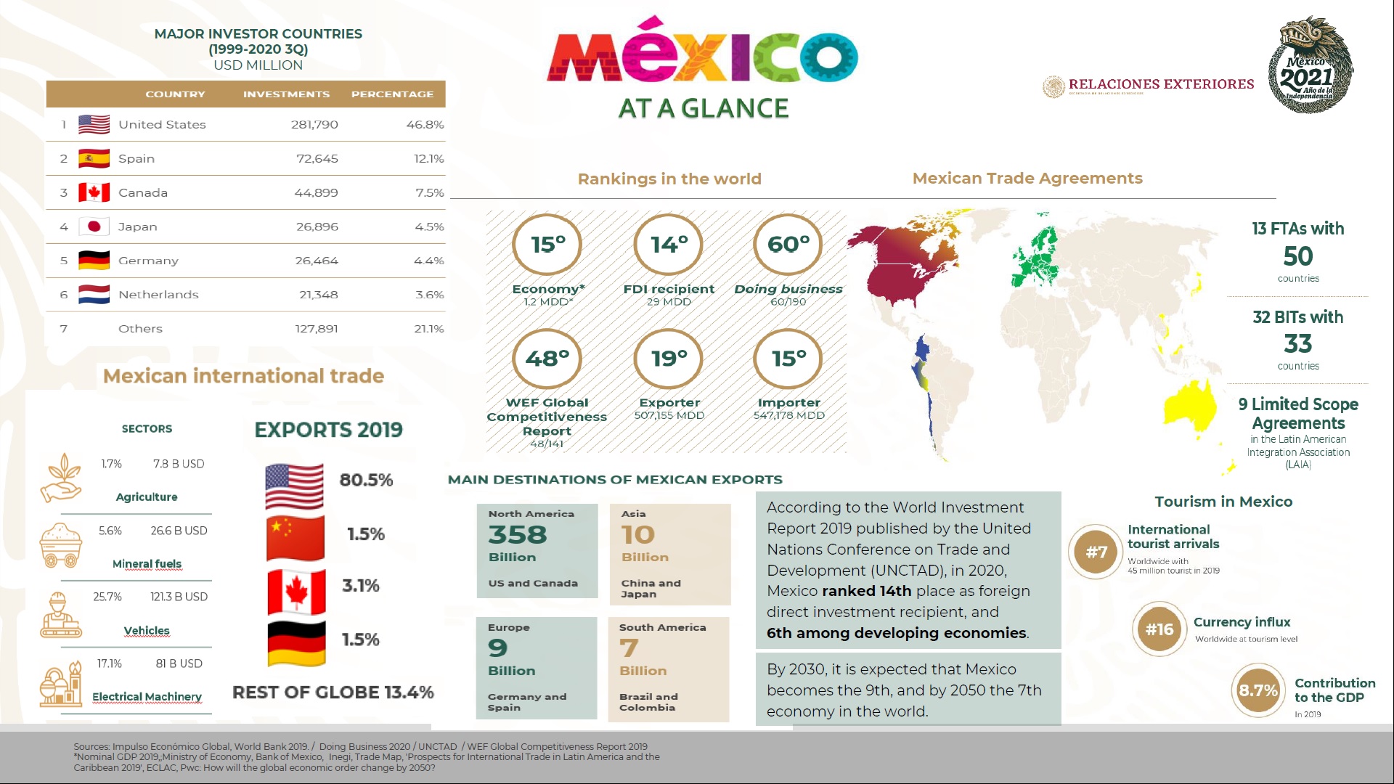Click the South America 7 Billion card
The image size is (1394, 784).
click(669, 669)
